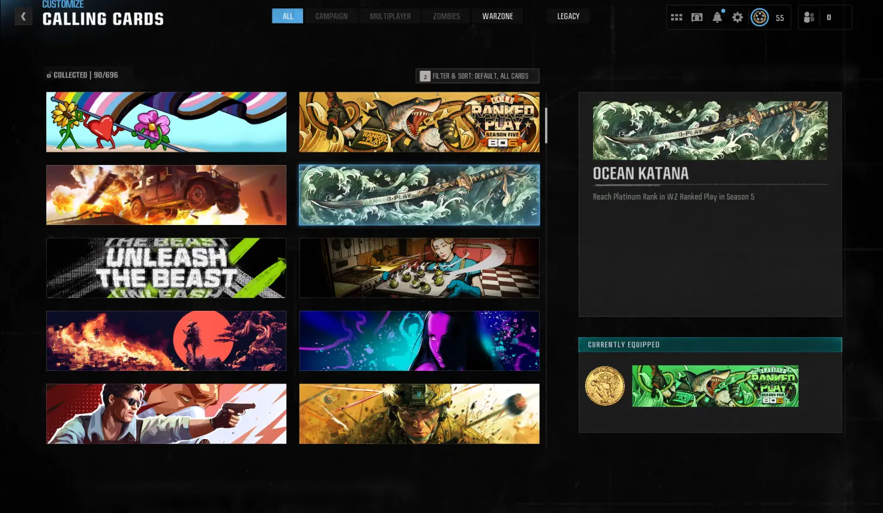Go back using the left arrow button

23,17
